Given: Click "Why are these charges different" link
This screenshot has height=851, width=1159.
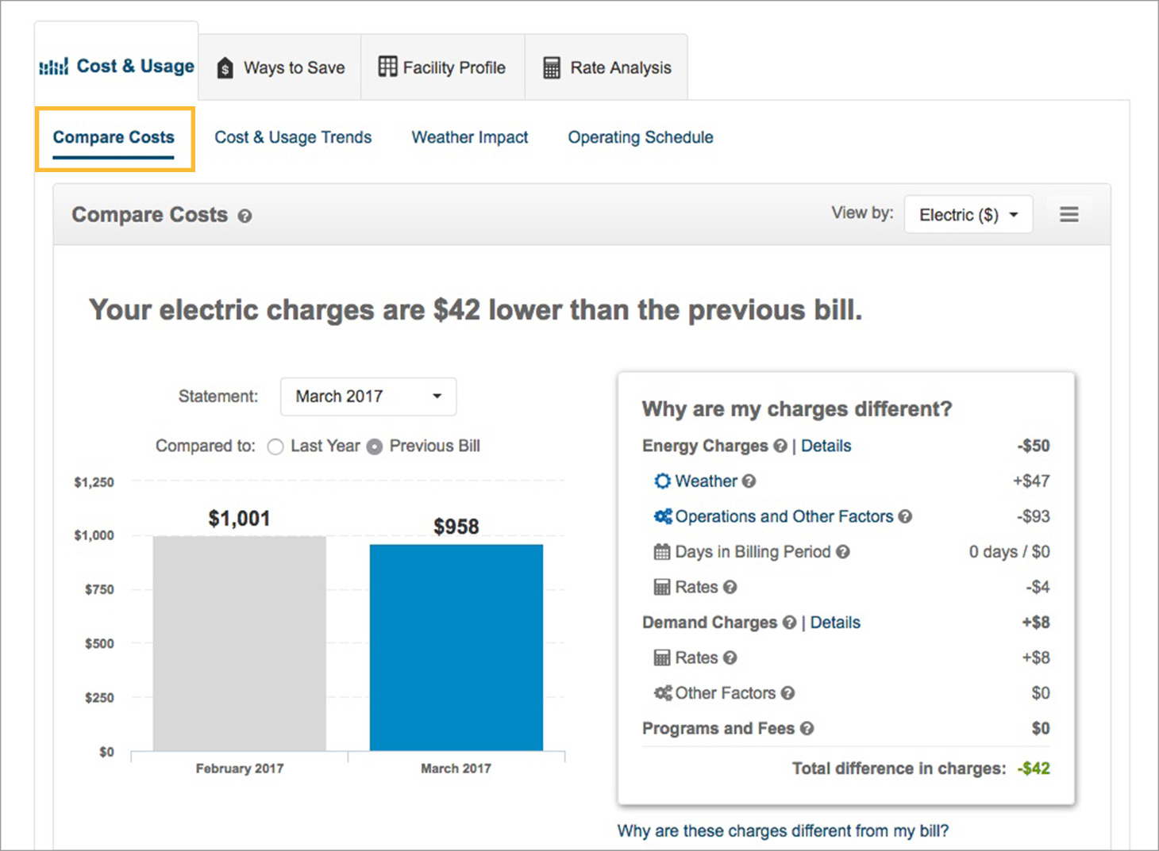Looking at the screenshot, I should [783, 830].
